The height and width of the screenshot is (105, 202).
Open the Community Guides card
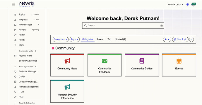tap(142, 65)
